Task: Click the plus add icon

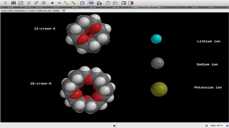Action: [52, 3]
